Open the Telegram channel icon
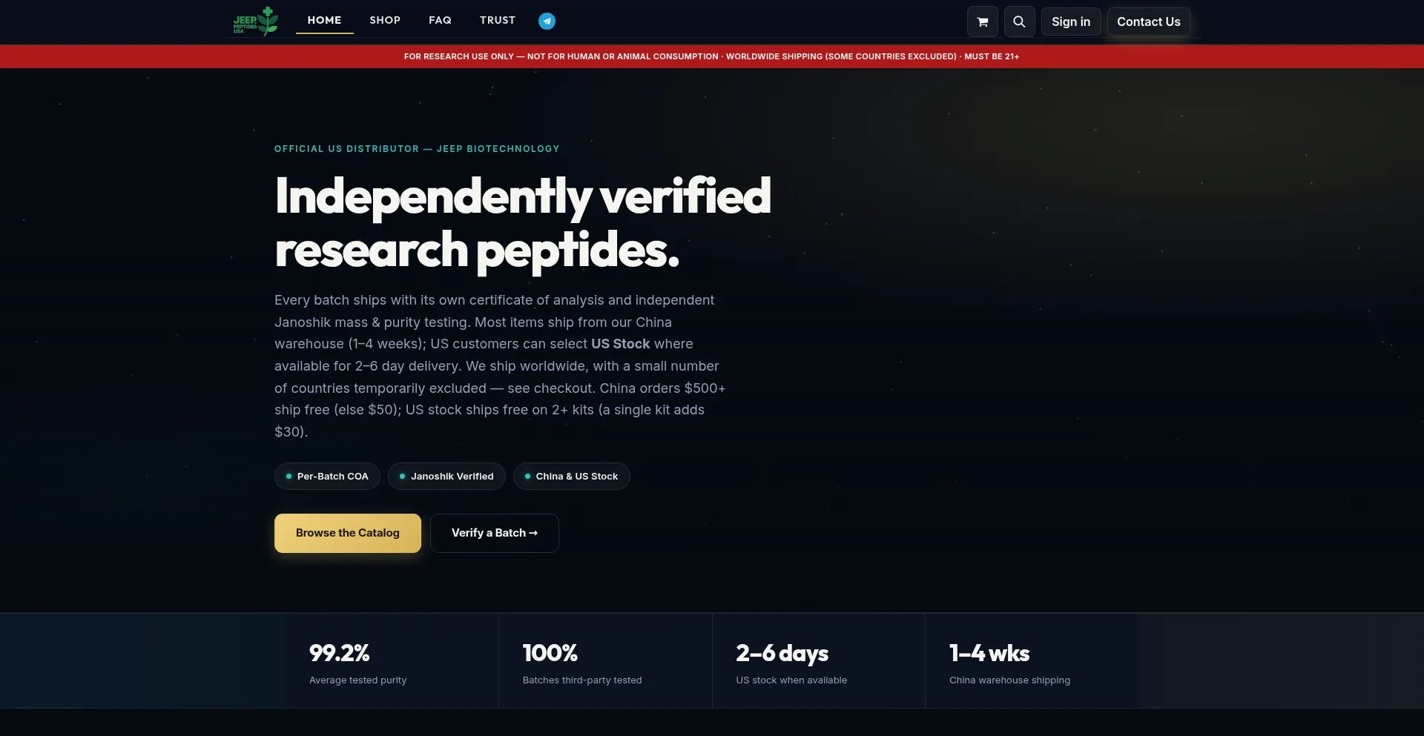The image size is (1424, 736). 547,21
